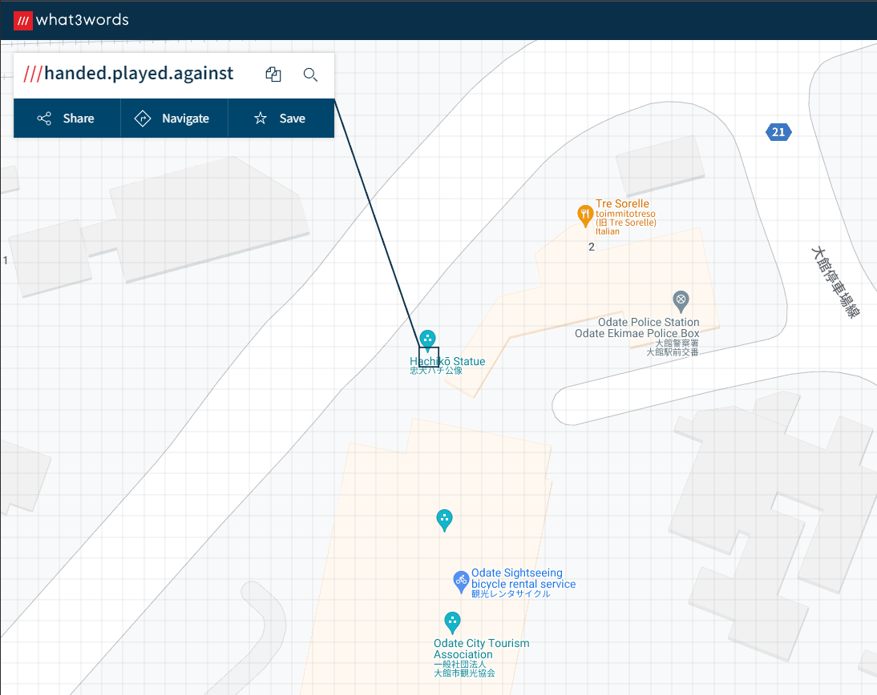Click the 大館停車場線 road label
Screen dimensions: 877x695
point(835,283)
